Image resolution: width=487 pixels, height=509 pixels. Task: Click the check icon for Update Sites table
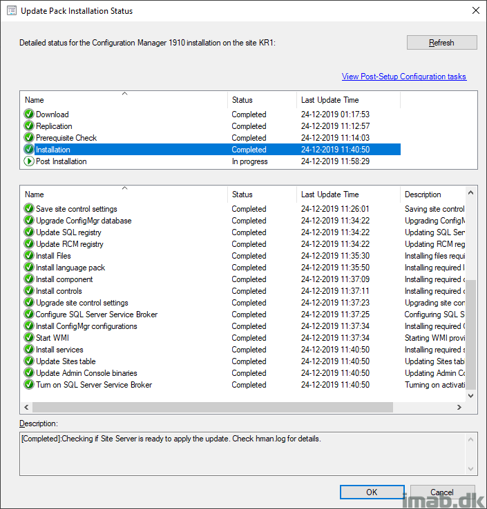pyautogui.click(x=29, y=361)
